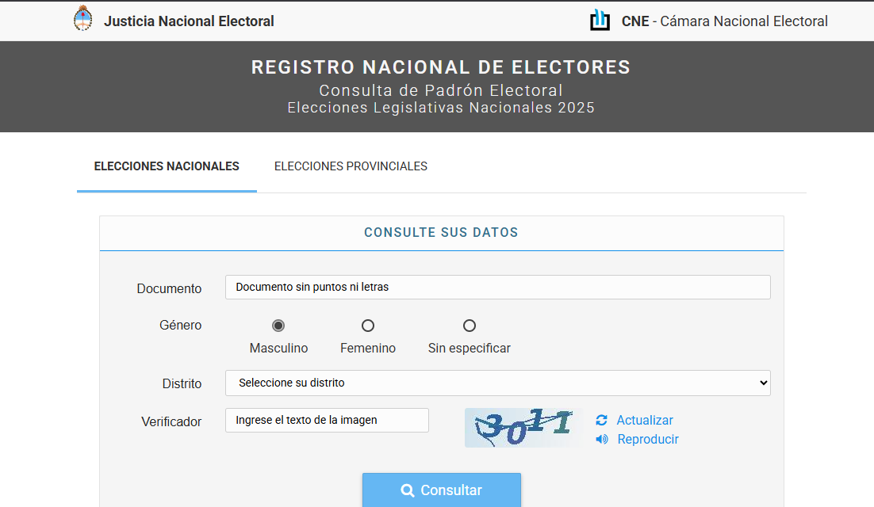
Task: Expand the Distrito dropdown arrow
Action: 763,383
